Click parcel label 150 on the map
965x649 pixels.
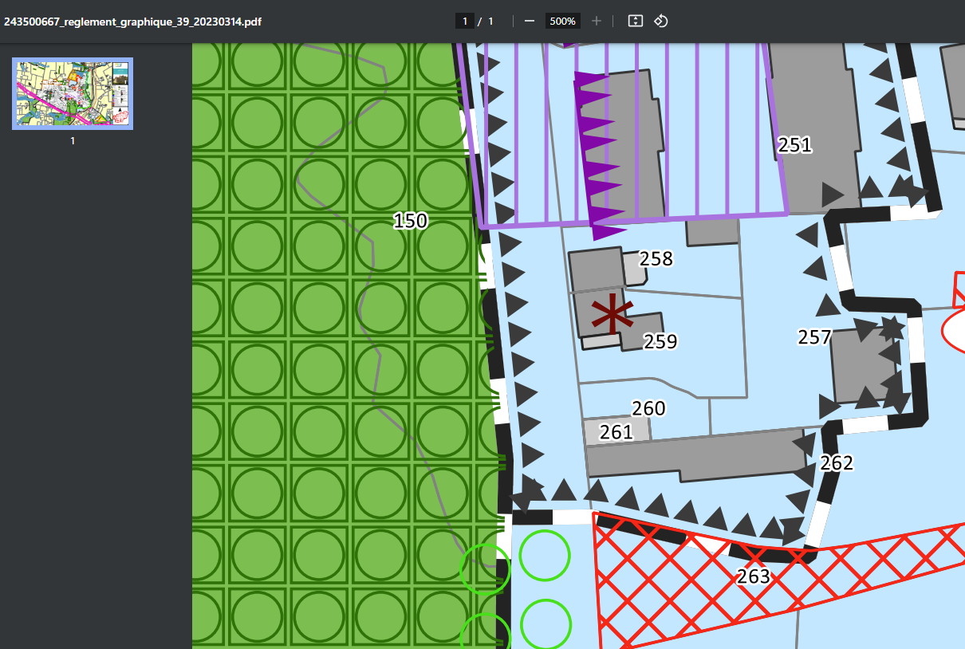(410, 221)
